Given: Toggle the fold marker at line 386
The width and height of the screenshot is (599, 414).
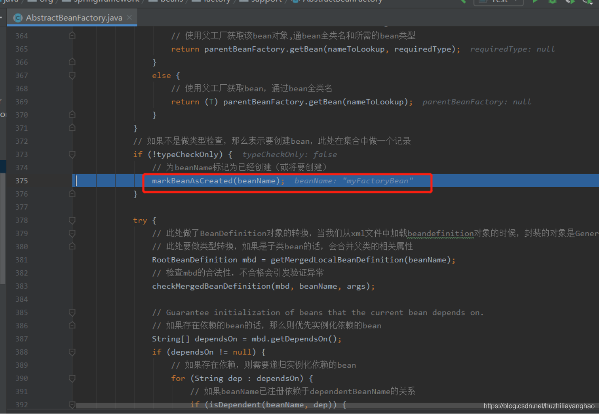Looking at the screenshot, I should [72, 325].
